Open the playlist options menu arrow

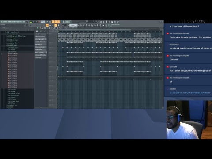[x=36, y=28]
